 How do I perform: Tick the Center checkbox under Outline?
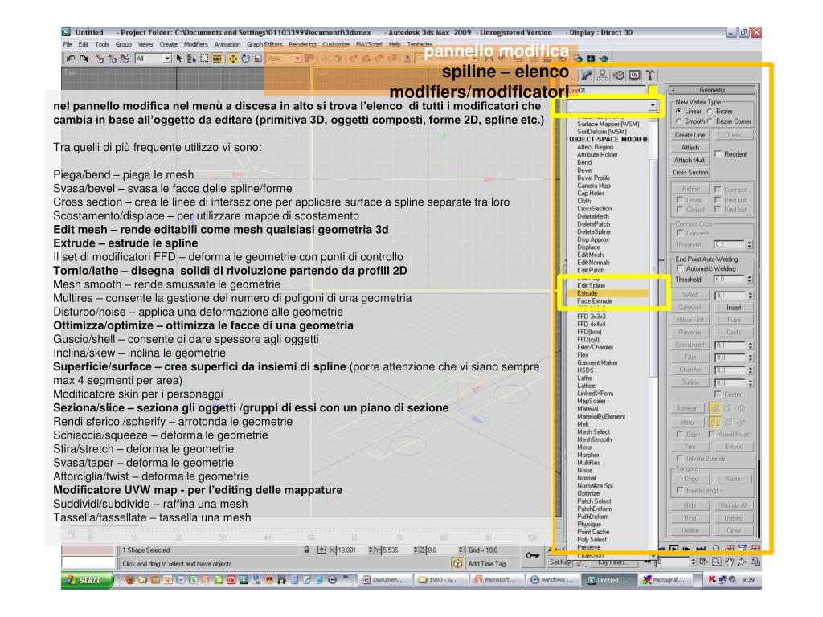718,394
